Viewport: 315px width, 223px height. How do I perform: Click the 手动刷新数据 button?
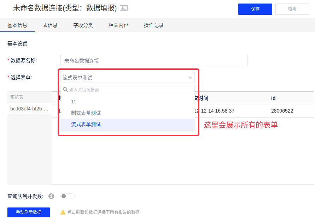tap(29, 212)
